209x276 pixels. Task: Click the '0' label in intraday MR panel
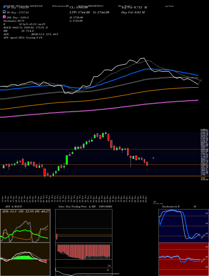(108, 270)
